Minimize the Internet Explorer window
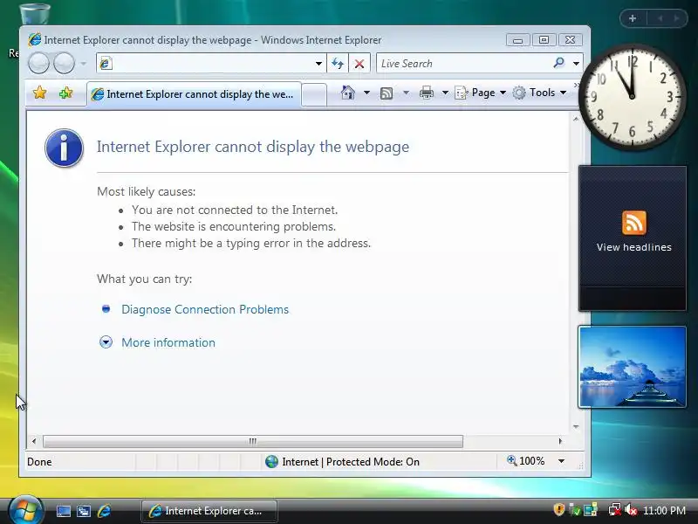 (517, 40)
